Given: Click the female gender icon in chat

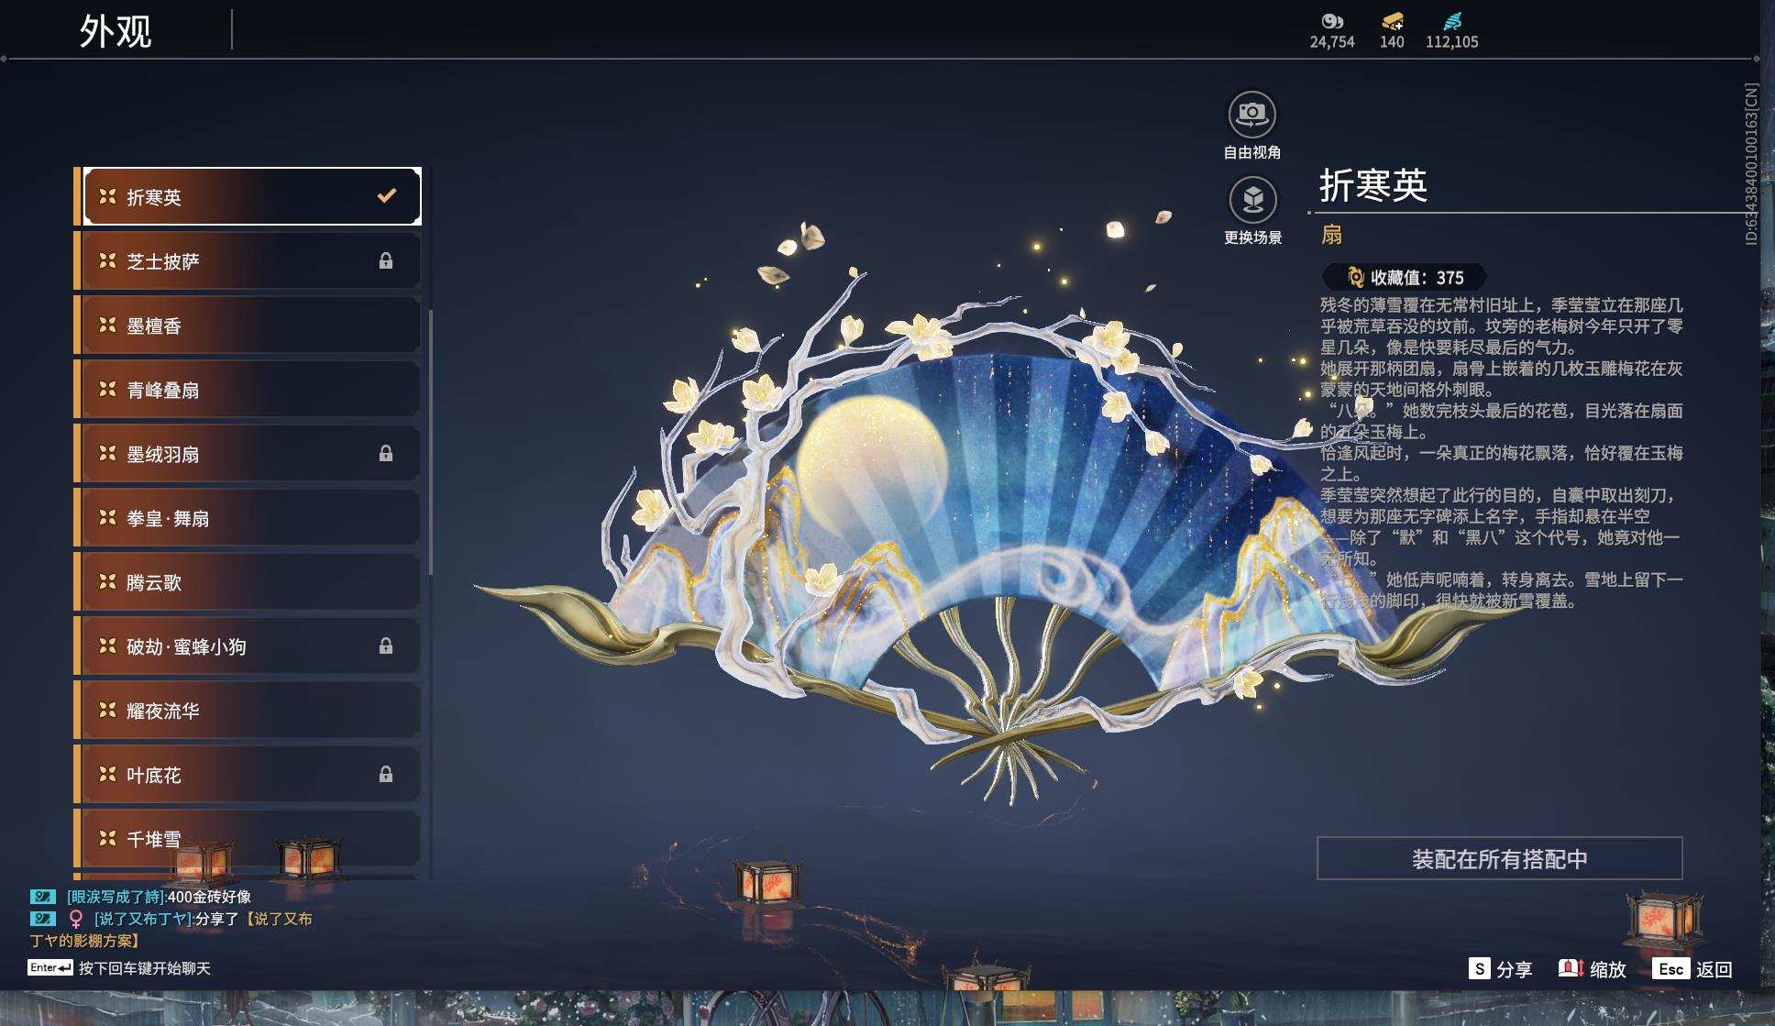Looking at the screenshot, I should [76, 919].
